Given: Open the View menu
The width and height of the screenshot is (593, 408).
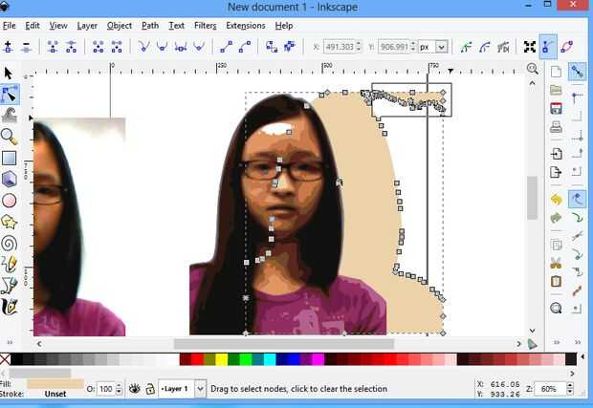Looking at the screenshot, I should coord(58,26).
